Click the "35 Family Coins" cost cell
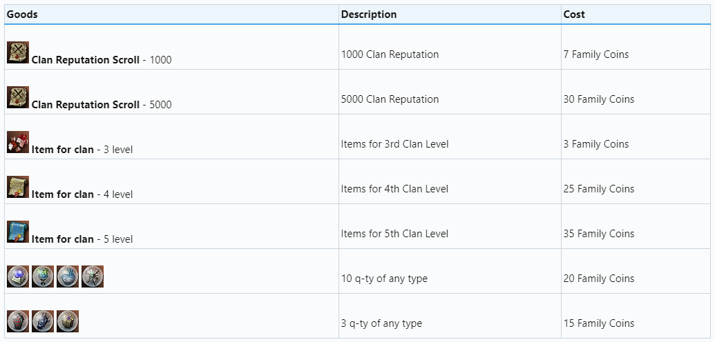 [x=598, y=234]
